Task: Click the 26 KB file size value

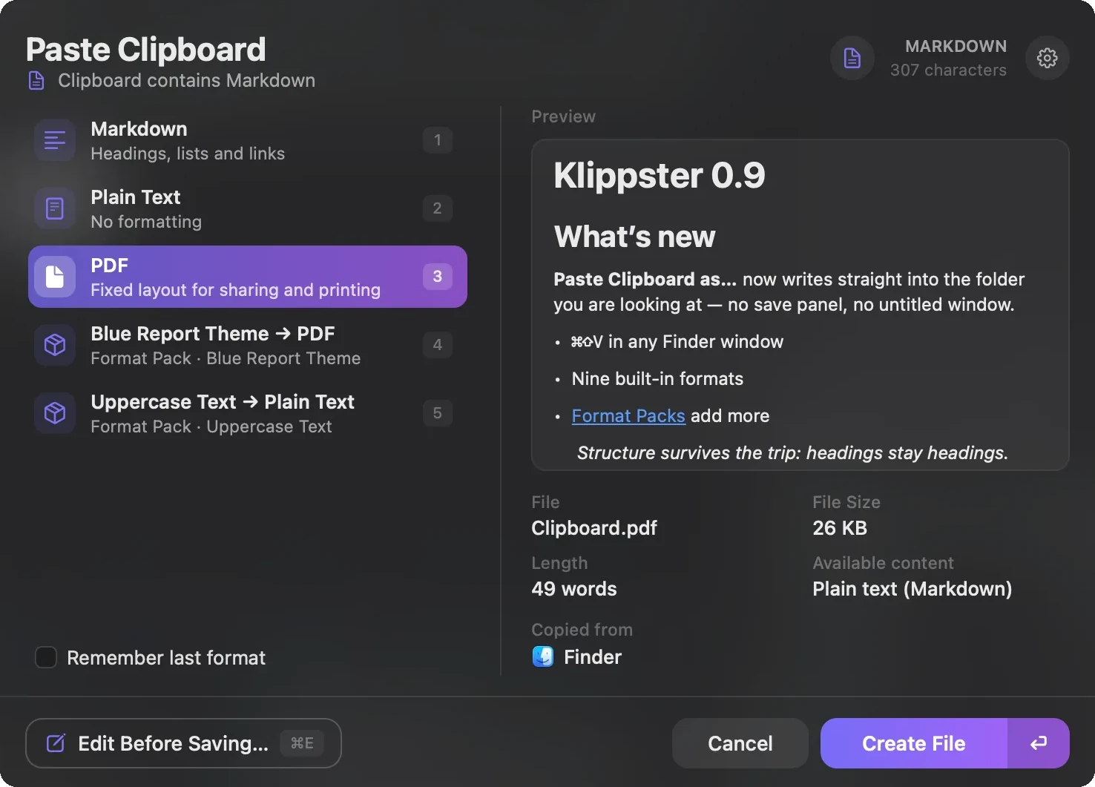Action: pos(840,528)
